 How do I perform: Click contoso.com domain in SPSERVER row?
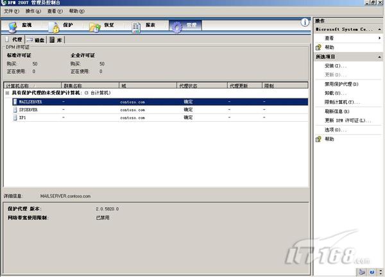[132, 110]
